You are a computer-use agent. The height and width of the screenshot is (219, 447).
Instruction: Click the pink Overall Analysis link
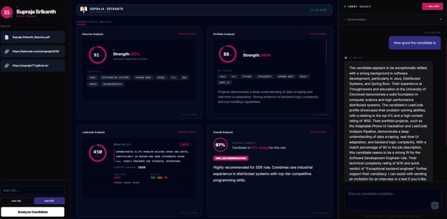[318, 132]
